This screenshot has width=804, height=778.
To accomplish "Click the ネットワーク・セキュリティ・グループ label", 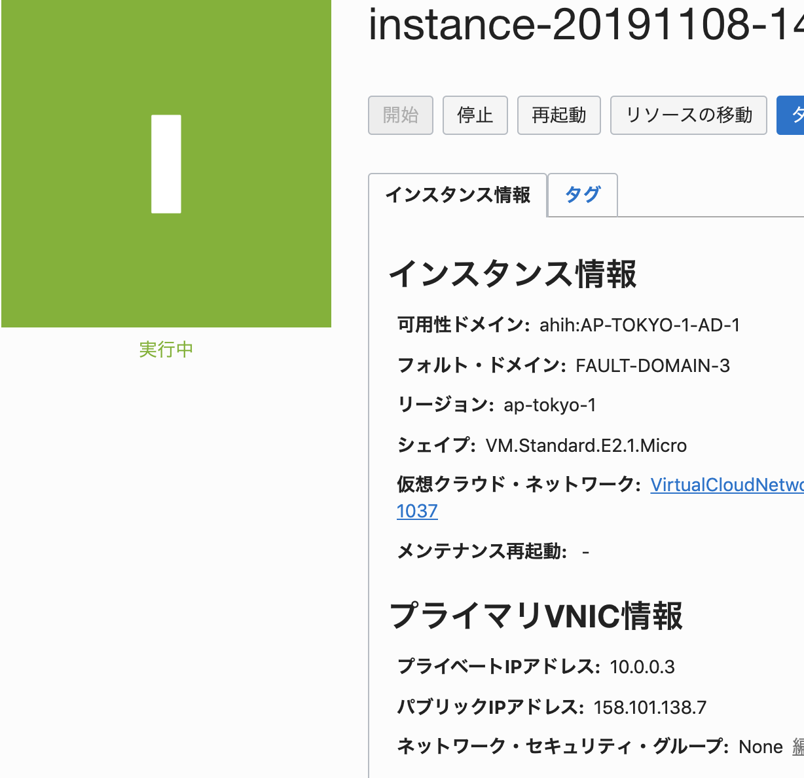I will tap(563, 747).
